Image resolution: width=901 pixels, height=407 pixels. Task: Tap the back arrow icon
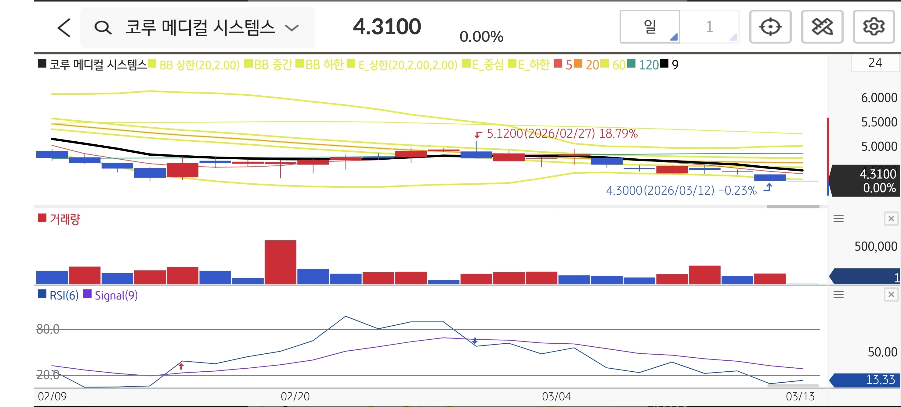pos(64,28)
